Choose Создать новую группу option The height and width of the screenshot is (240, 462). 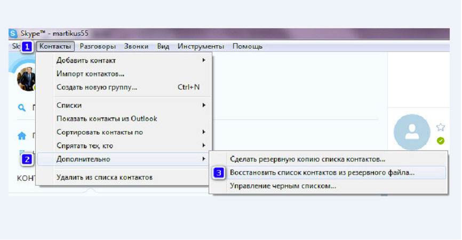tap(97, 87)
